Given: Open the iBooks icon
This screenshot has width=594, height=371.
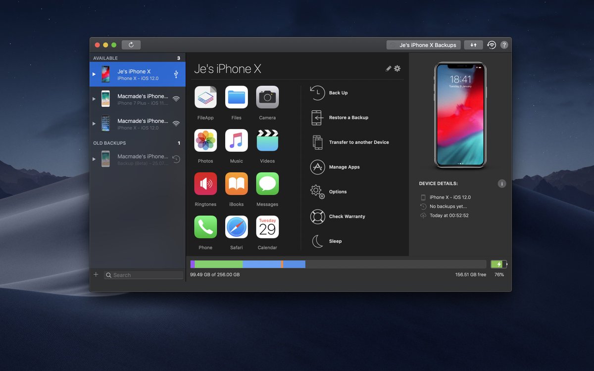Looking at the screenshot, I should (236, 184).
